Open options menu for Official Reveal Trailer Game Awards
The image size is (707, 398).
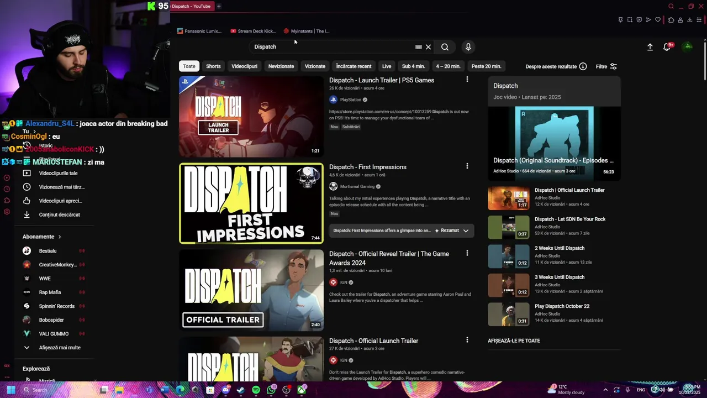pyautogui.click(x=467, y=253)
